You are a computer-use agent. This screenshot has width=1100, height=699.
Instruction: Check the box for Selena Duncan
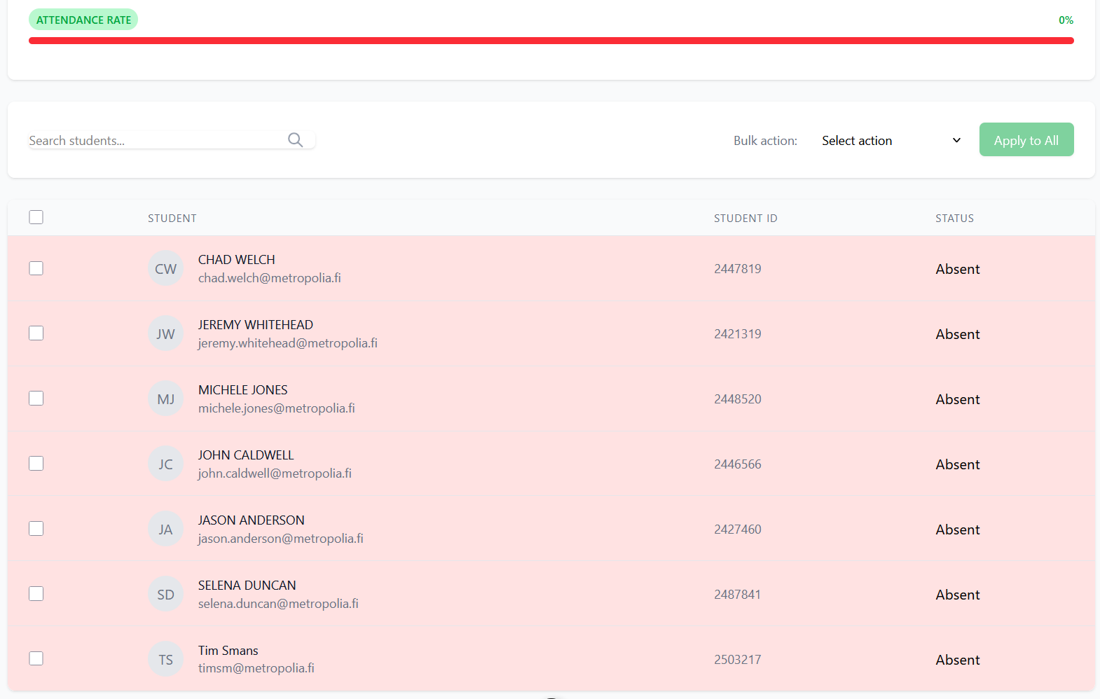click(x=36, y=594)
